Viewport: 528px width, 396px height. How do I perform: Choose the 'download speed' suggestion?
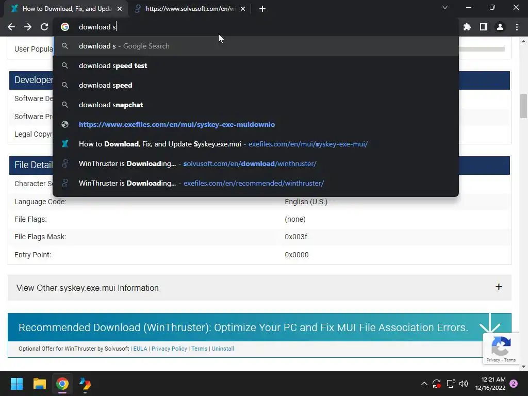click(x=256, y=85)
